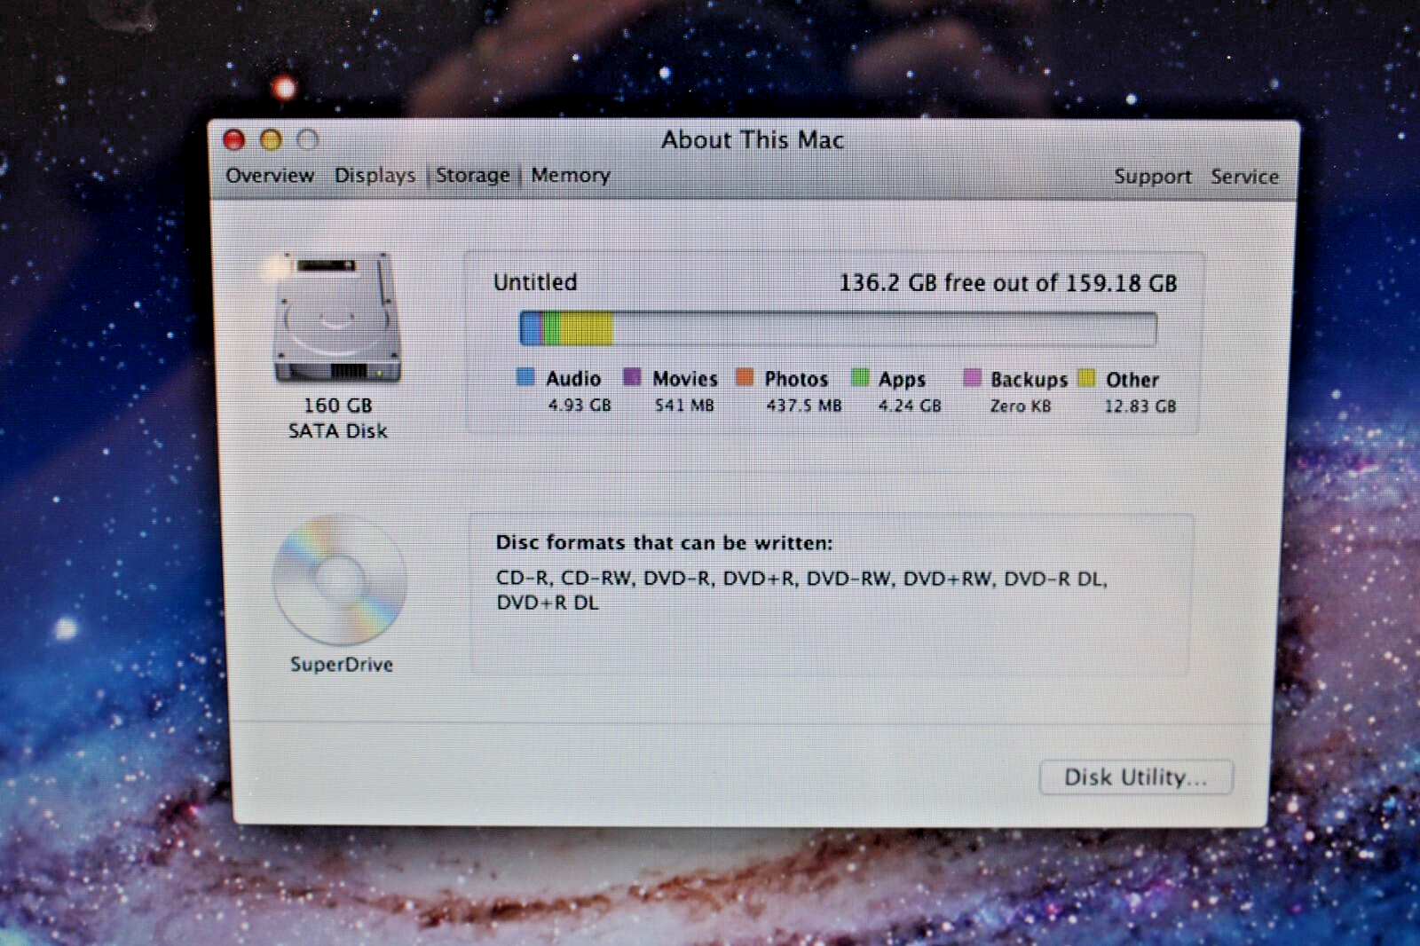Click the disabled zoom window button
This screenshot has width=1420, height=946.
[307, 139]
